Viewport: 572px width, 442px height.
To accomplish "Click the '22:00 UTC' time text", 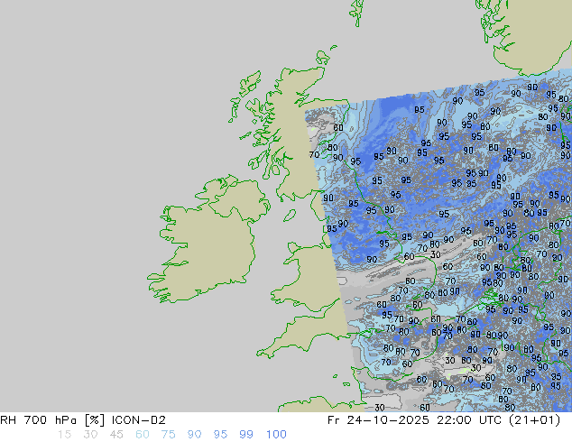I will tap(471, 420).
